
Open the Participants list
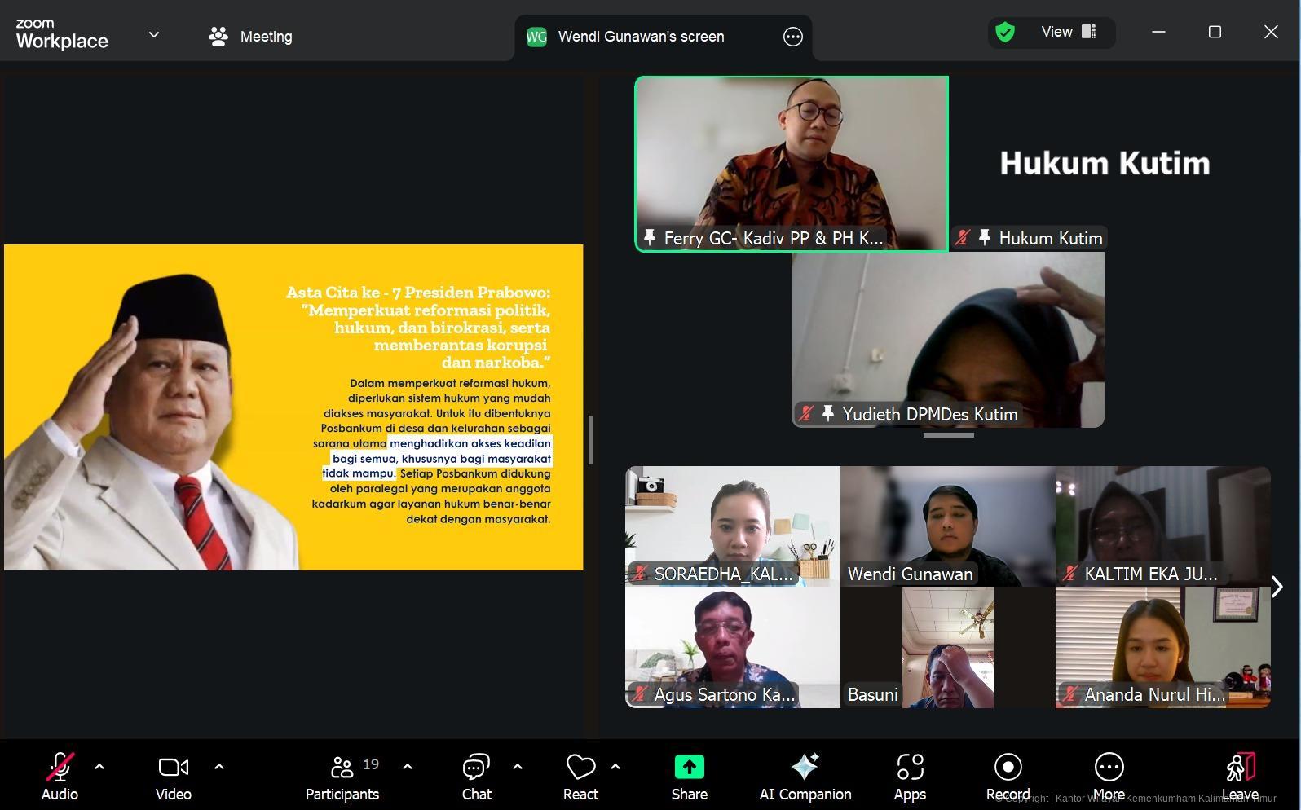(342, 777)
